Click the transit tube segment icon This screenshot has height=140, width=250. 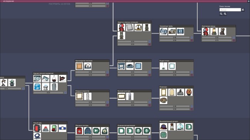point(163,31)
